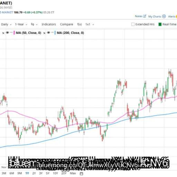
Task: Switch to the 9M time range
Action: [x=19, y=173]
